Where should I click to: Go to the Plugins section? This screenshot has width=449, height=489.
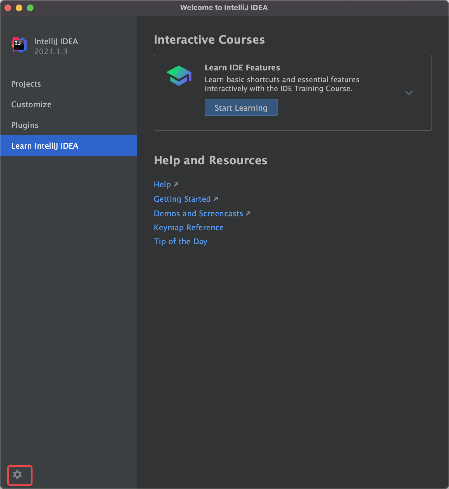[x=68, y=125]
